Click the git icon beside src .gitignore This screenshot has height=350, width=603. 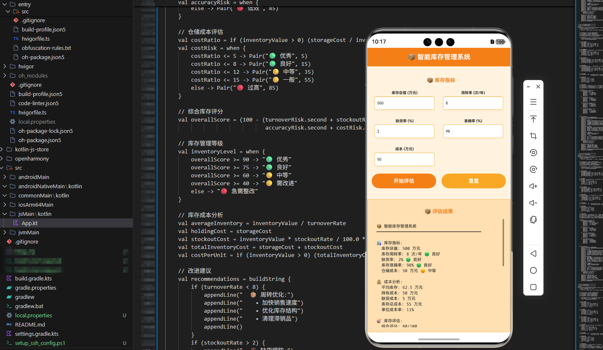point(16,20)
